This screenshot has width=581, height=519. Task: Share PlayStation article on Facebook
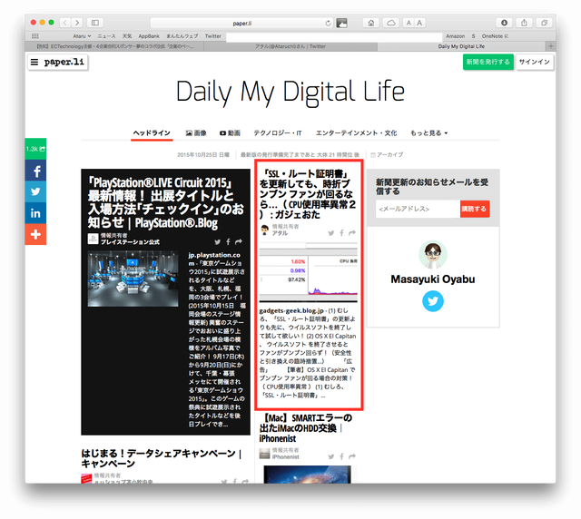click(x=228, y=242)
